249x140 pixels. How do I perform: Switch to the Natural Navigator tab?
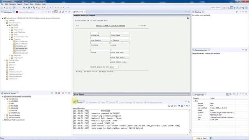pos(25,12)
